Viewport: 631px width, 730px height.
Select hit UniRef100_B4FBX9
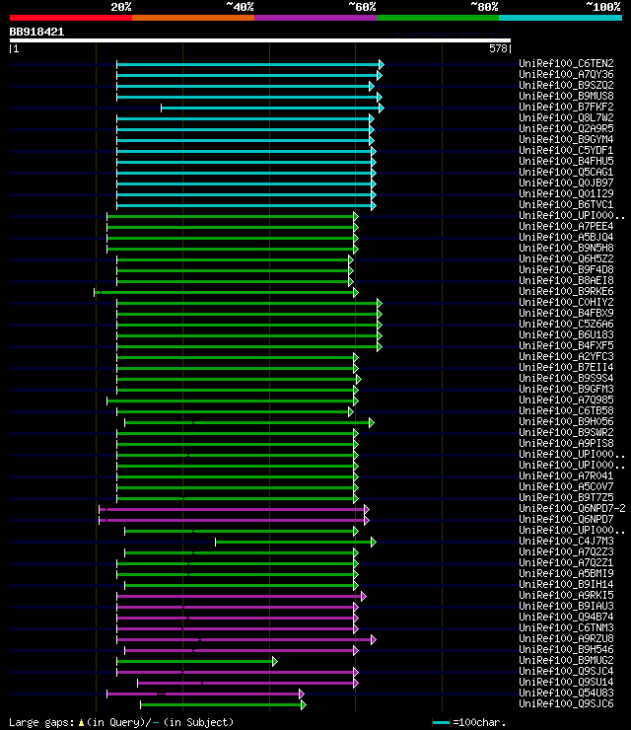566,314
